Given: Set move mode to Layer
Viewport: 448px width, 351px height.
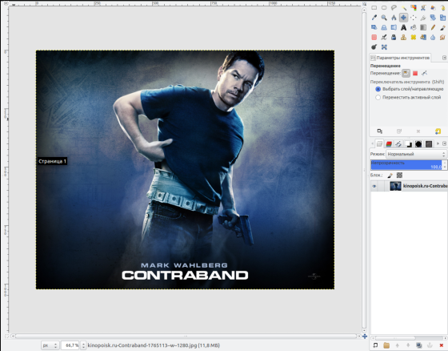Looking at the screenshot, I should pyautogui.click(x=406, y=73).
